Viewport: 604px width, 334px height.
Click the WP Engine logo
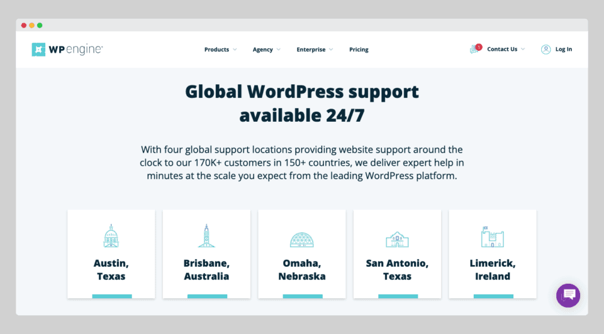pyautogui.click(x=67, y=49)
